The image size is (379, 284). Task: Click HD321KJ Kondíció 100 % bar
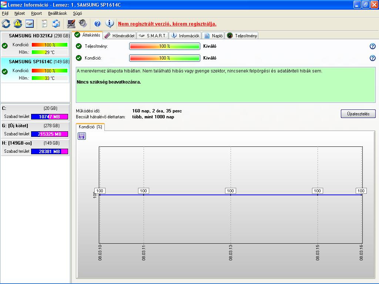point(50,45)
